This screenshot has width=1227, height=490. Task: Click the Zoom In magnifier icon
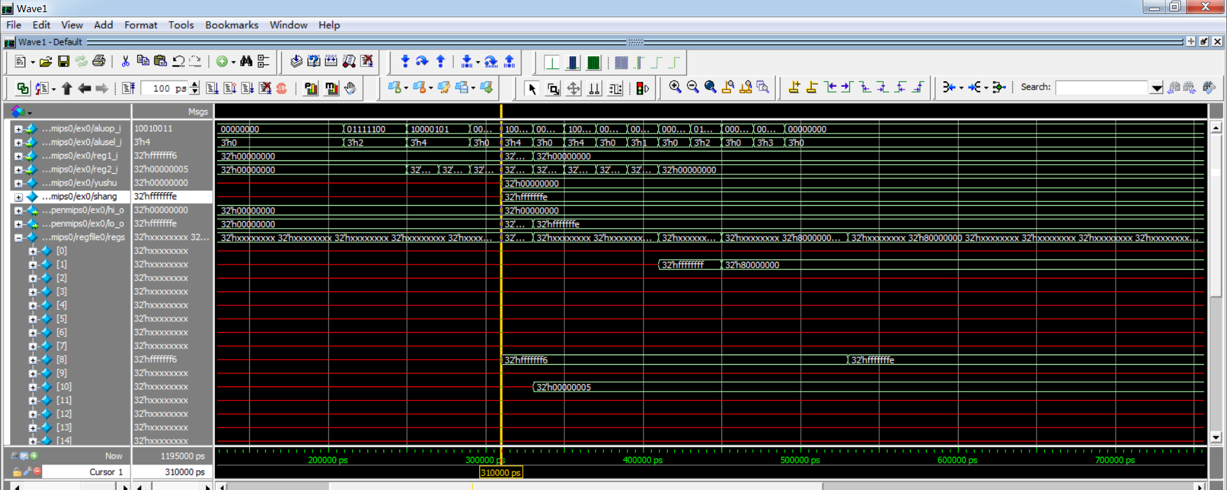tap(675, 88)
